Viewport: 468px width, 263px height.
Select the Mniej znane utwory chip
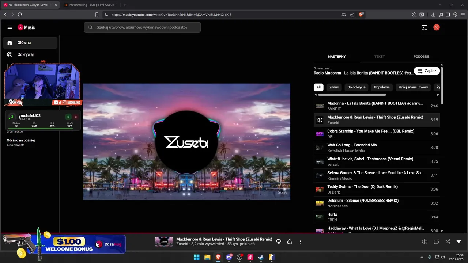(413, 87)
